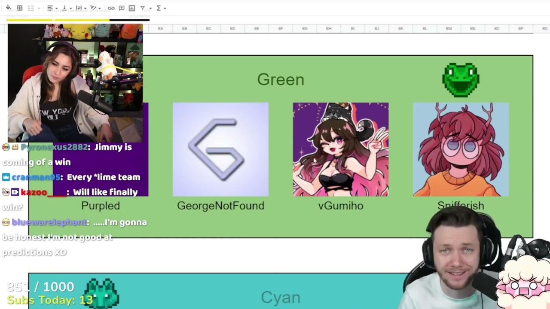The width and height of the screenshot is (550, 309).
Task: Select column header BG
Action: [305, 29]
